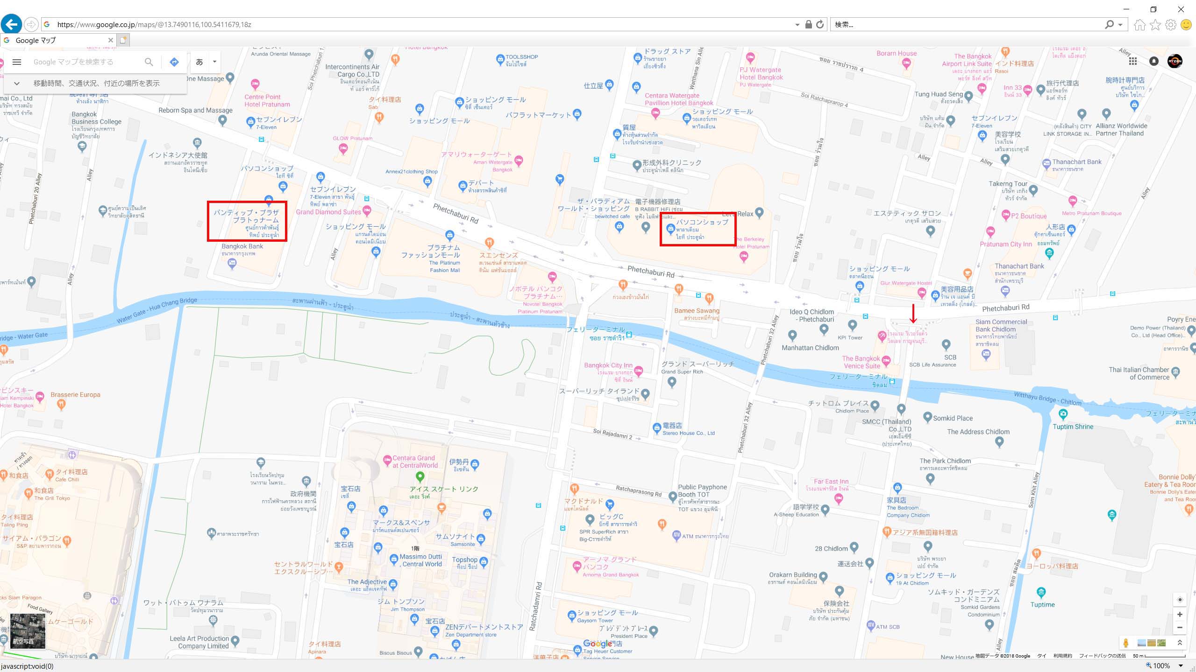
Task: Open the Google apps grid icon
Action: 1133,61
